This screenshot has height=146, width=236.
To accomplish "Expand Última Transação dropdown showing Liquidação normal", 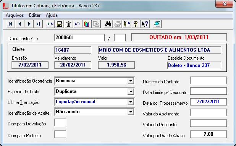I will point(131,102).
